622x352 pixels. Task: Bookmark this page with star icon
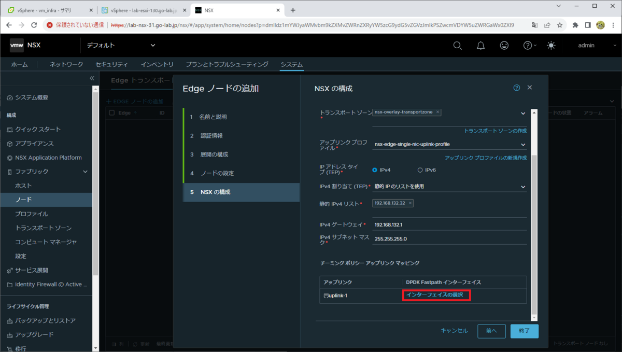pyautogui.click(x=560, y=25)
